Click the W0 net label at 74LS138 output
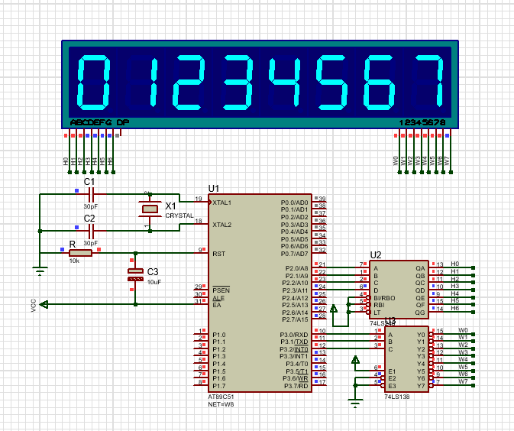The image size is (514, 431). (463, 330)
